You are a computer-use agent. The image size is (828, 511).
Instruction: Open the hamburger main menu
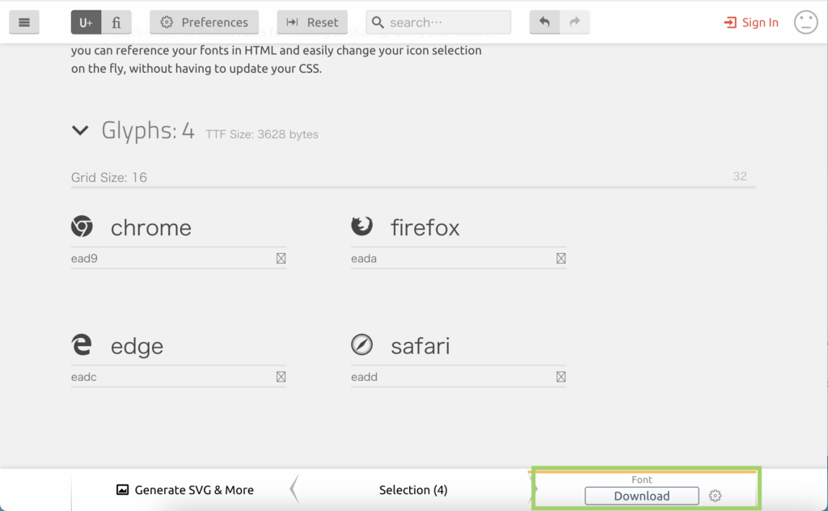click(x=24, y=23)
